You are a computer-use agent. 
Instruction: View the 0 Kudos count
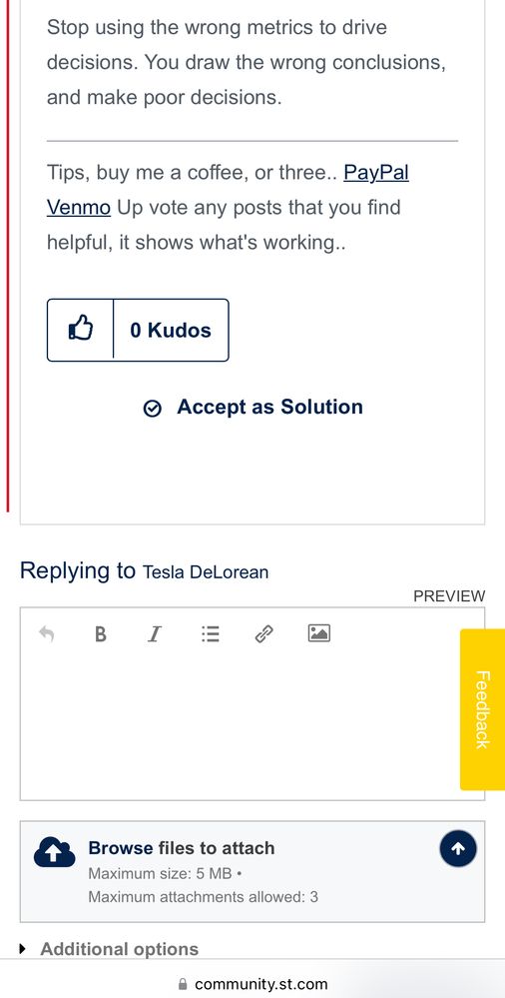pos(171,330)
